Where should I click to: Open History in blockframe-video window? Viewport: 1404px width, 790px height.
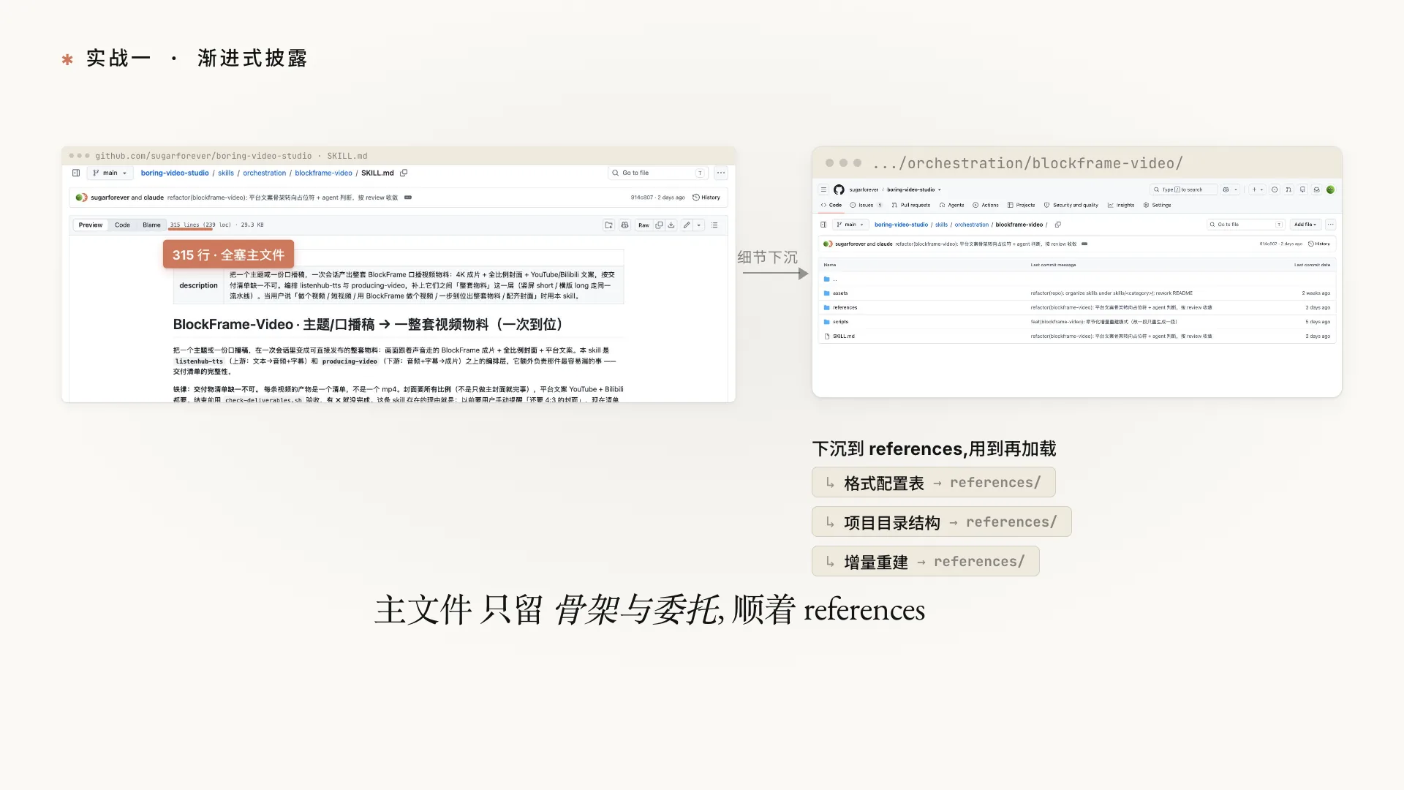click(x=1319, y=244)
